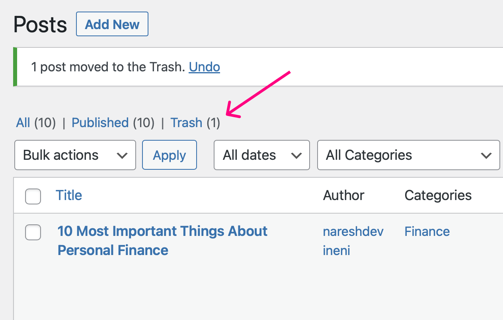
Task: Show All posts view
Action: [x=23, y=123]
